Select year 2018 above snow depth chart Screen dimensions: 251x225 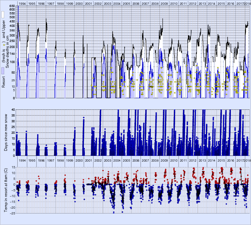247,4
